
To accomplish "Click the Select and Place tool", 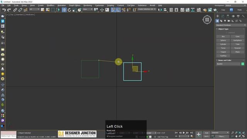I will [80, 10].
